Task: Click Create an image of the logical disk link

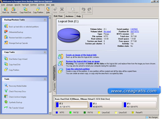Action: (x=81, y=55)
